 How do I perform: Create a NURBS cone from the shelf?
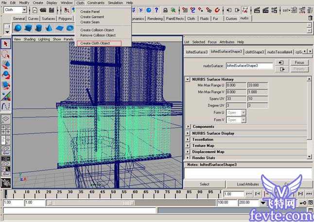coord(49,28)
